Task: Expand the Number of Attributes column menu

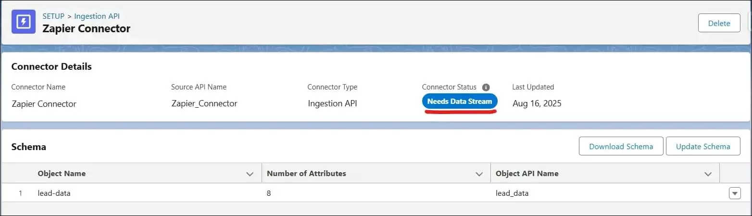Action: pyautogui.click(x=479, y=174)
